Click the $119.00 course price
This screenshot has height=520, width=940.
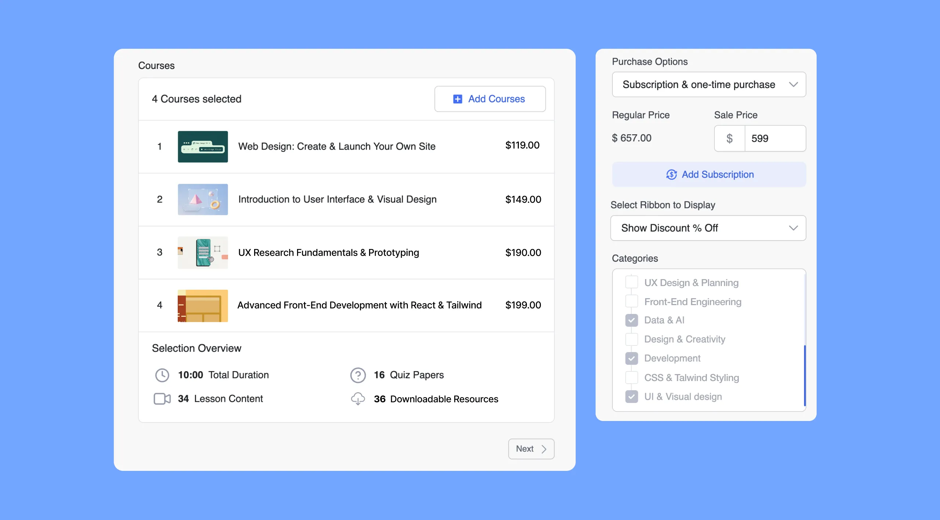click(x=522, y=145)
